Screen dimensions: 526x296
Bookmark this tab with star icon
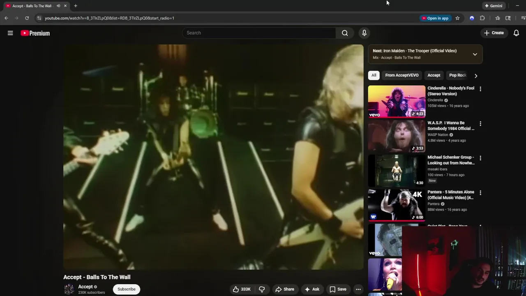[457, 18]
